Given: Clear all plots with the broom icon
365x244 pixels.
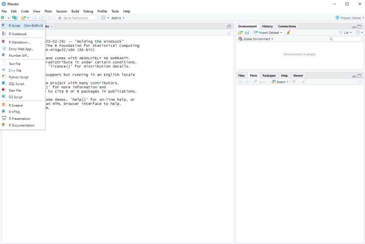Looking at the screenshot, I should click(x=303, y=81).
